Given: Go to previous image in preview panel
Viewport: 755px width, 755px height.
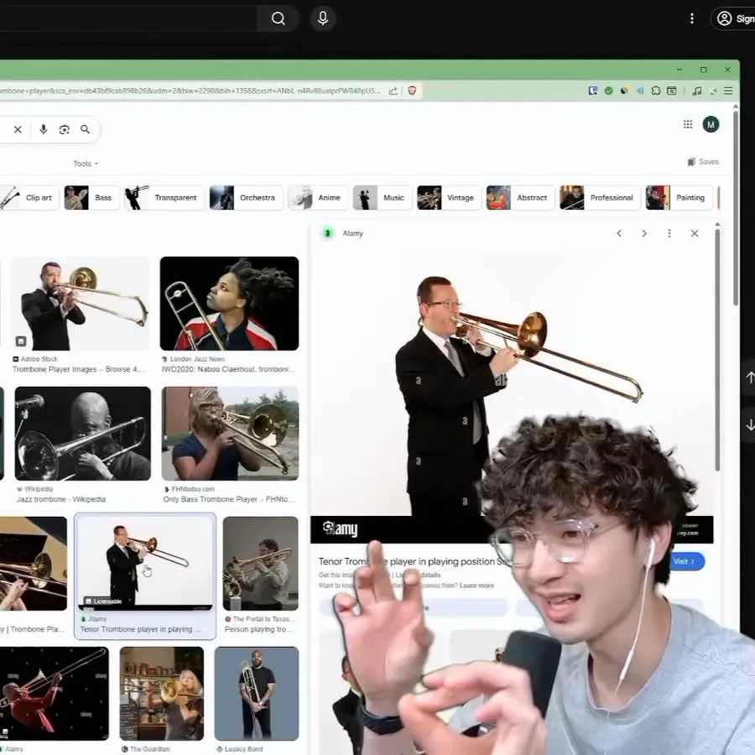Looking at the screenshot, I should (619, 233).
